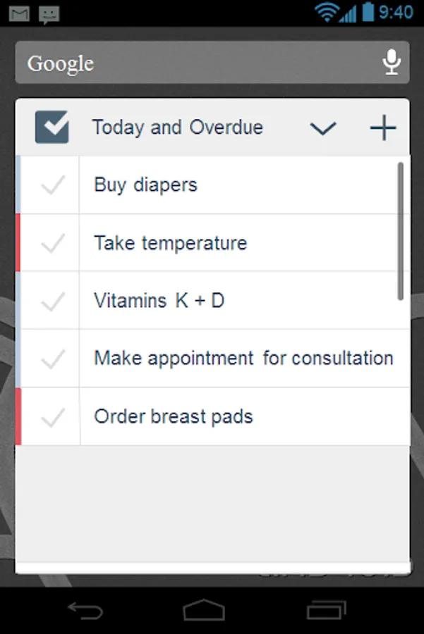
Task: Open recent apps navigation button
Action: tap(327, 610)
